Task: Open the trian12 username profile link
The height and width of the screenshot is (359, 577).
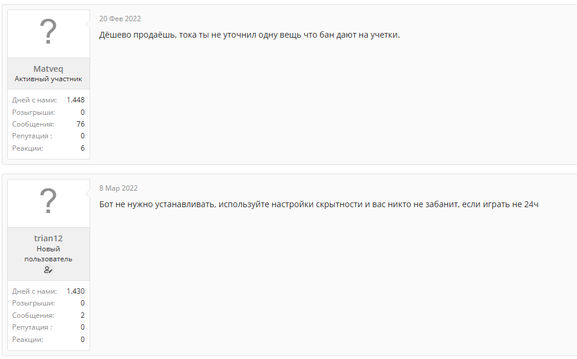Action: (x=48, y=238)
